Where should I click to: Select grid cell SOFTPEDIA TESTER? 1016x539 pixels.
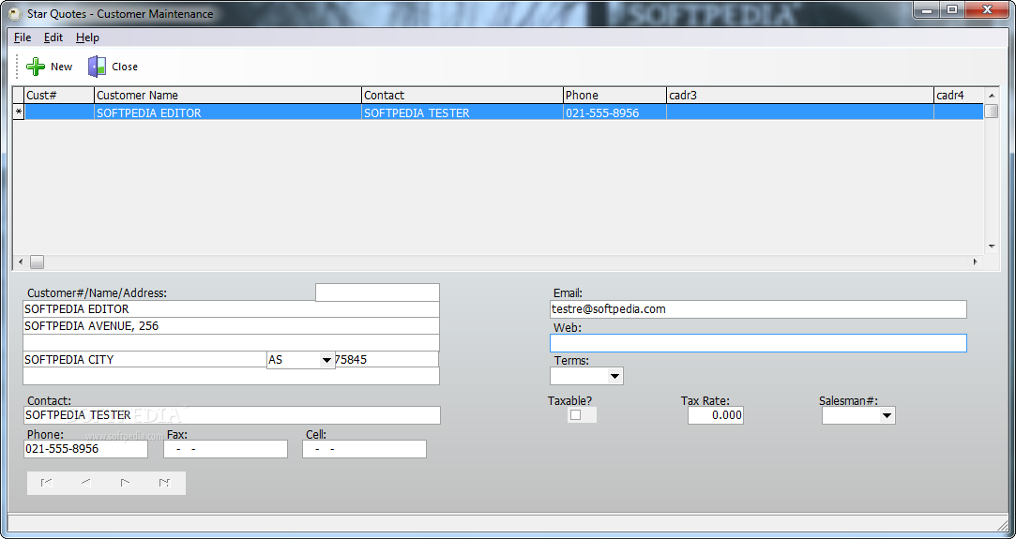click(462, 112)
